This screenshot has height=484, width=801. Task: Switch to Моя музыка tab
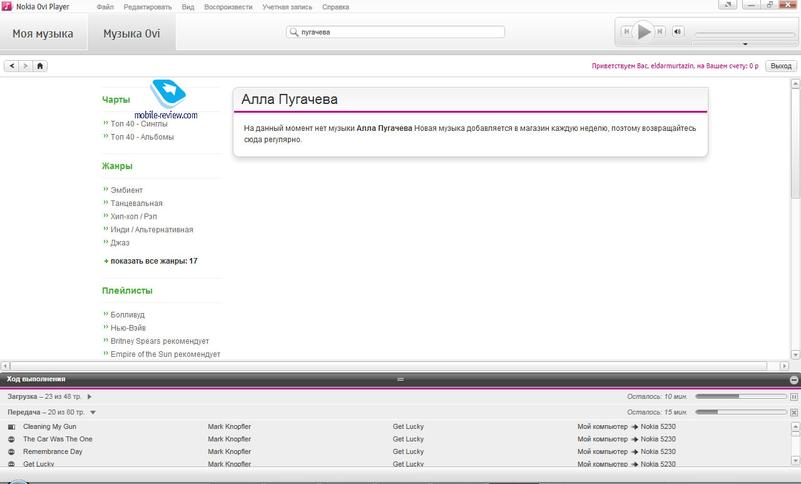(x=43, y=33)
